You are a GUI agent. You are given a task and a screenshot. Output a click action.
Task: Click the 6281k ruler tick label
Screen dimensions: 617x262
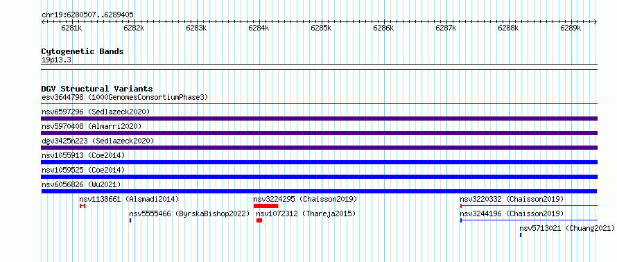pyautogui.click(x=71, y=28)
